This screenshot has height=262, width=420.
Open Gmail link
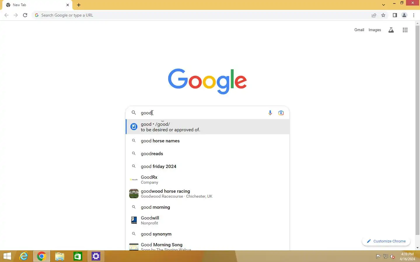pyautogui.click(x=359, y=30)
